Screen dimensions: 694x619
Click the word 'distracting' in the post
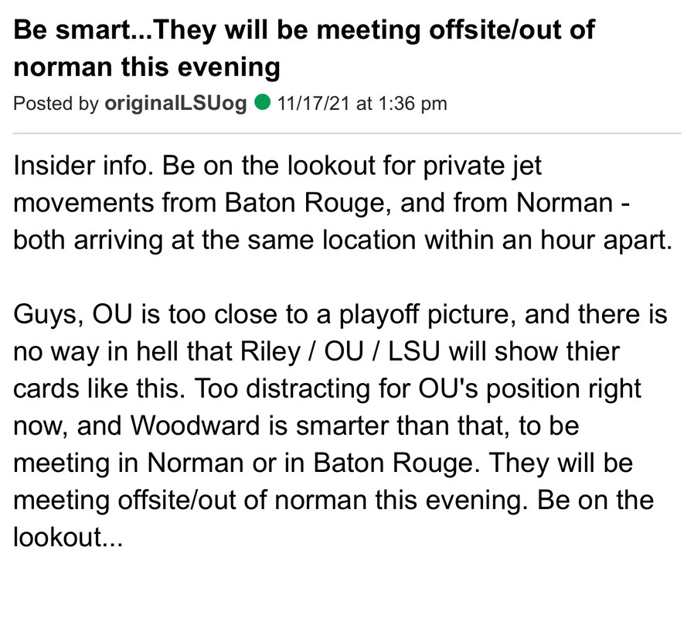point(308,390)
